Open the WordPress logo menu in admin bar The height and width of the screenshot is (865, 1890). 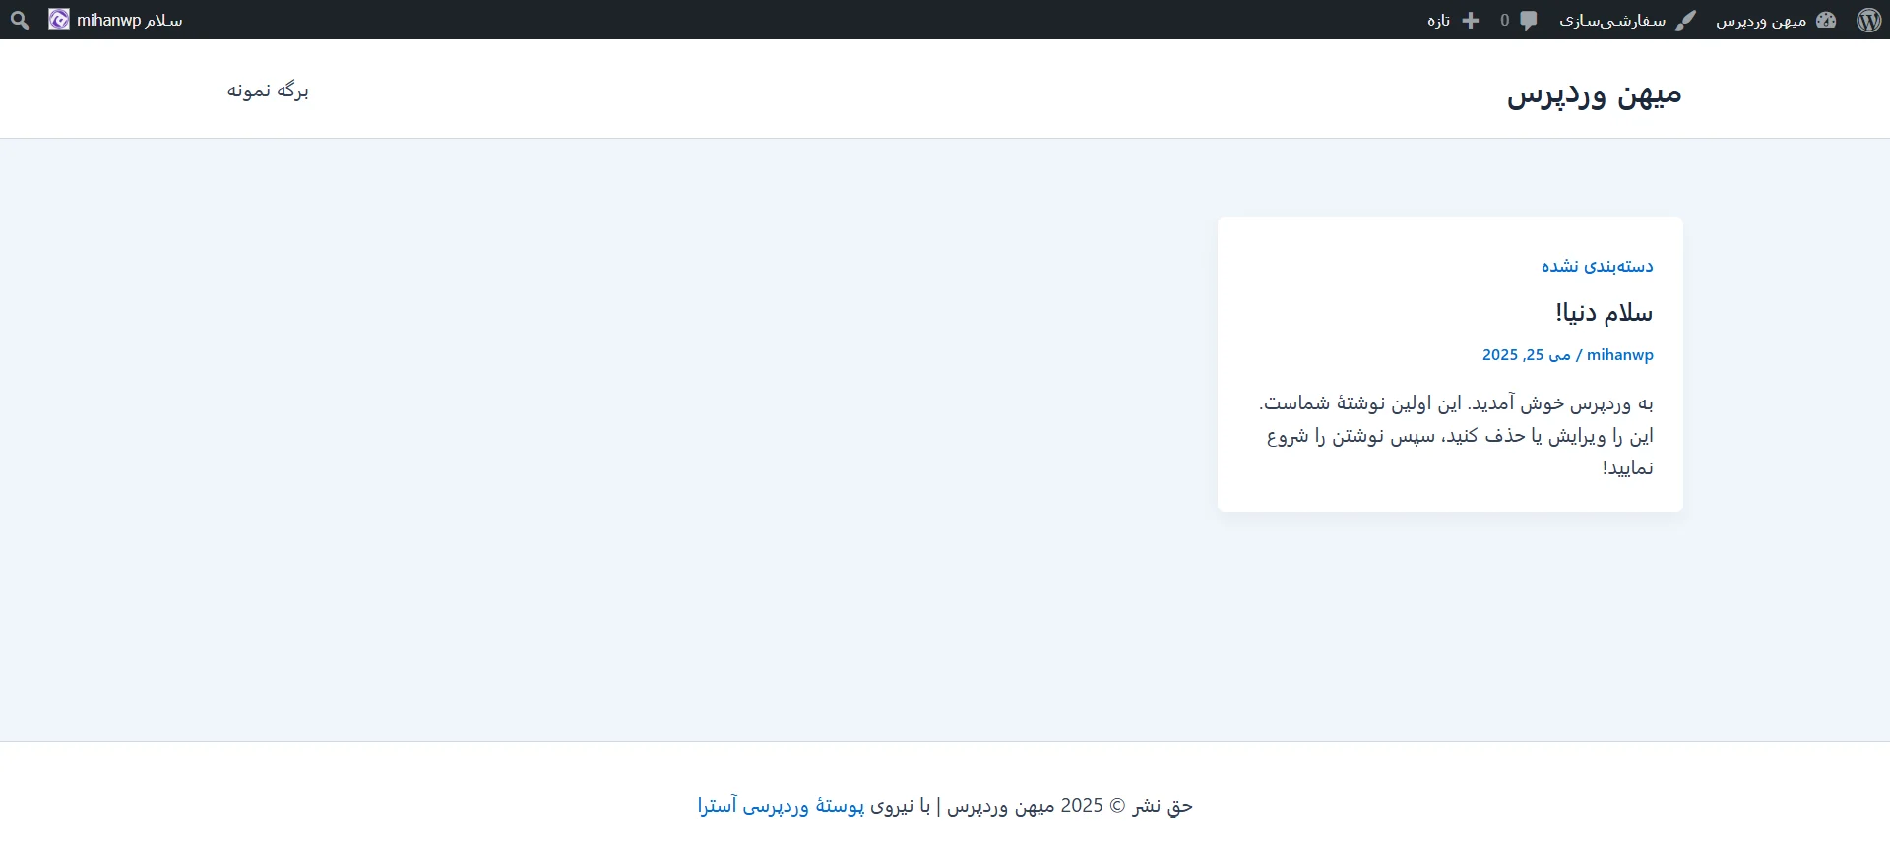pos(1868,20)
